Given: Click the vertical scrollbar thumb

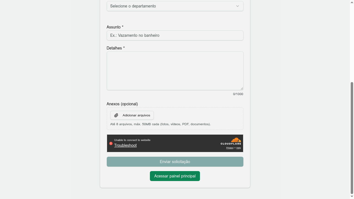Looking at the screenshot, I should click(x=352, y=138).
